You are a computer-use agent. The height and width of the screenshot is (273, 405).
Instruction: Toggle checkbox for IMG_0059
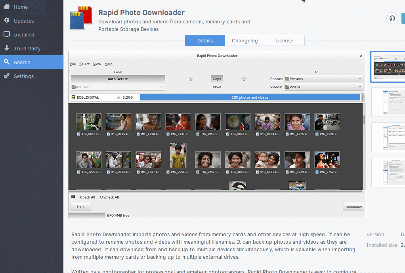[198, 134]
